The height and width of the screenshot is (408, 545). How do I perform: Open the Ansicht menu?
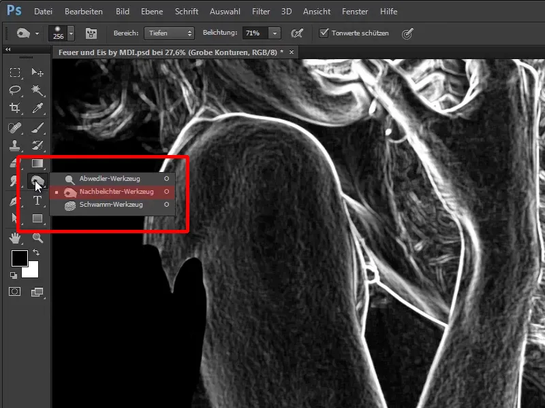pyautogui.click(x=317, y=12)
